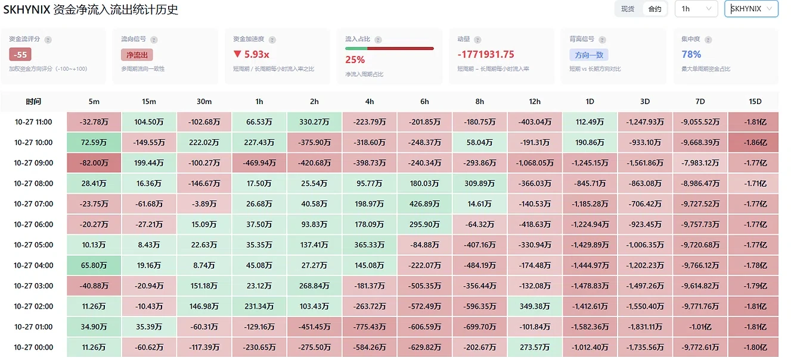
Task: Click the 流入占比 progress bar
Action: click(389, 48)
